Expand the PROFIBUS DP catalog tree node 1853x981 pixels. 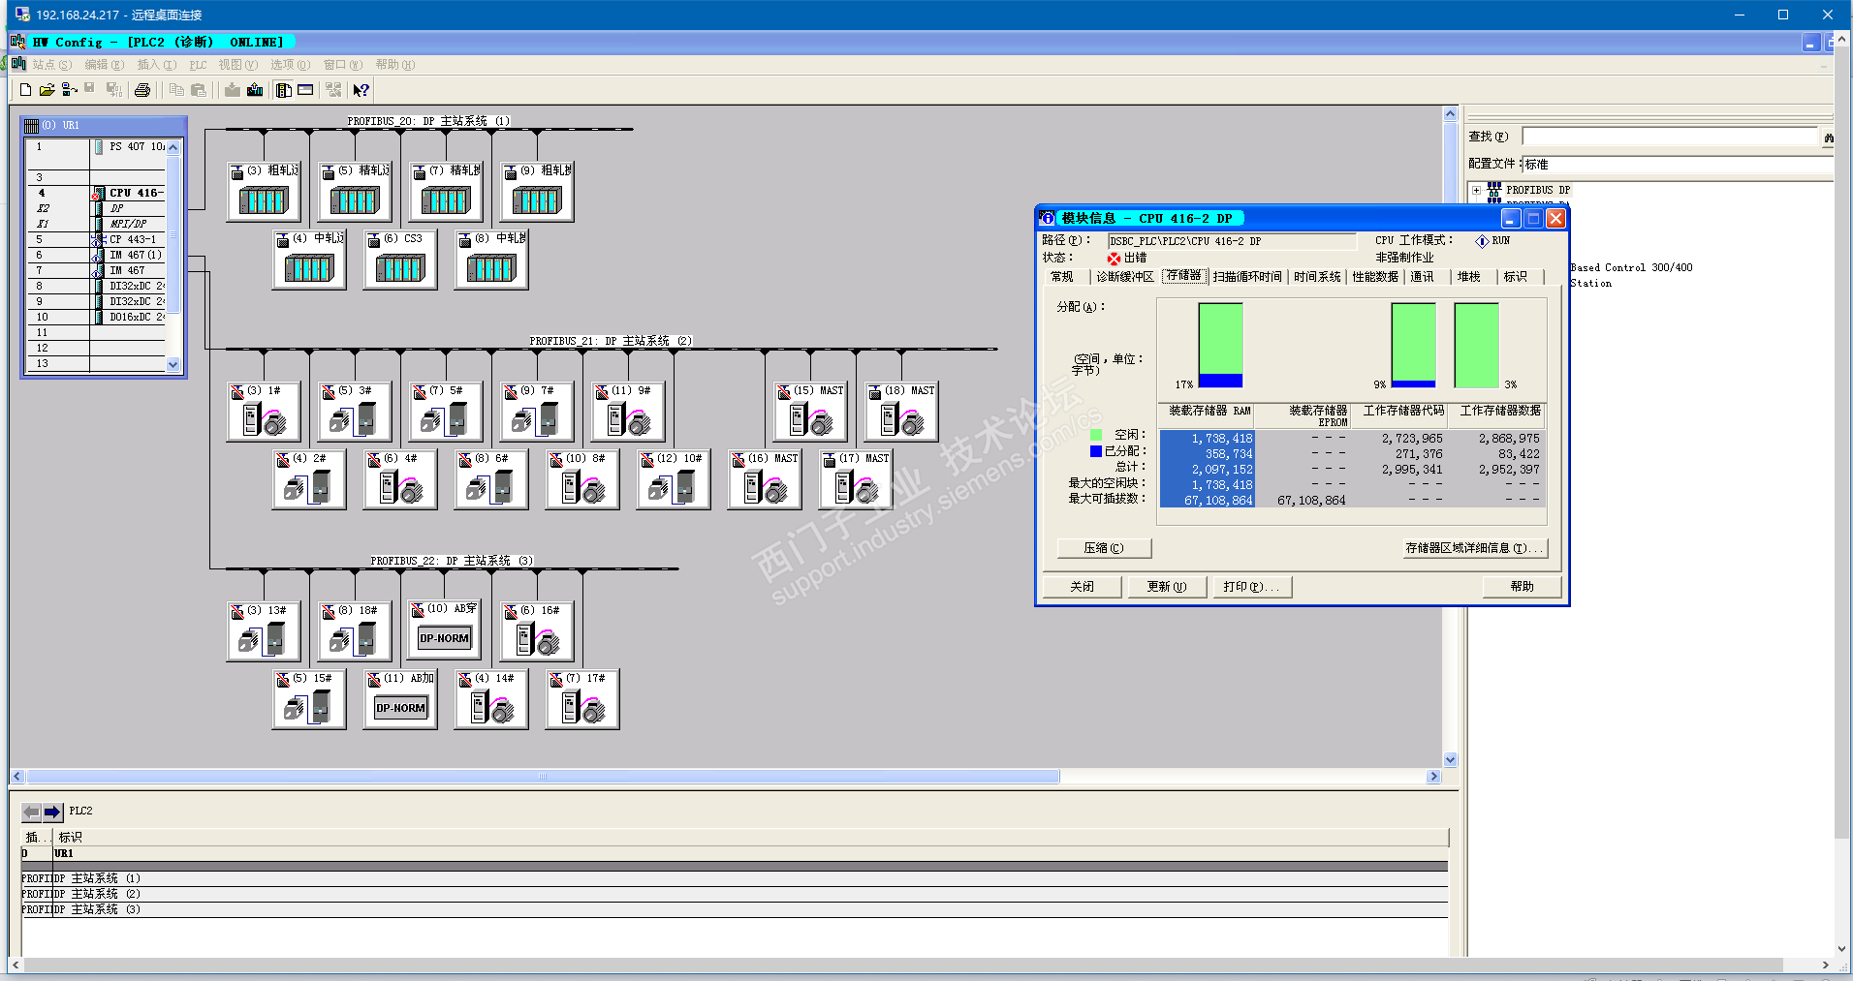tap(1476, 191)
